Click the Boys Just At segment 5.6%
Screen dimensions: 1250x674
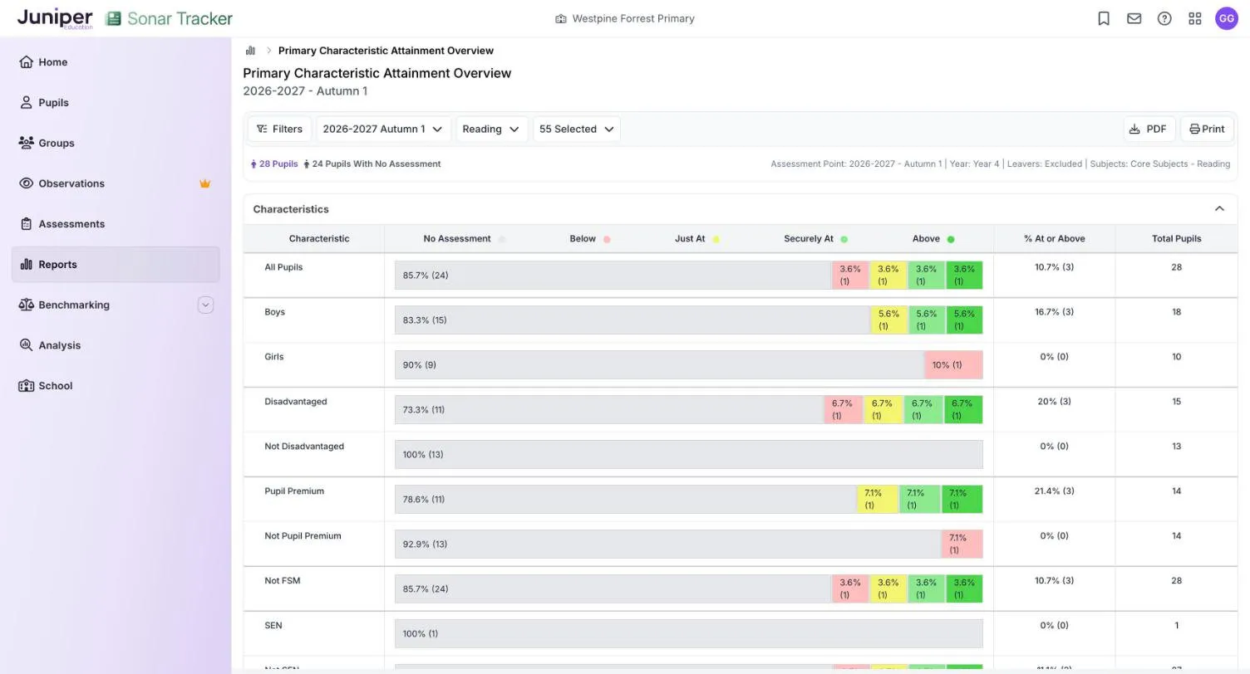click(888, 320)
